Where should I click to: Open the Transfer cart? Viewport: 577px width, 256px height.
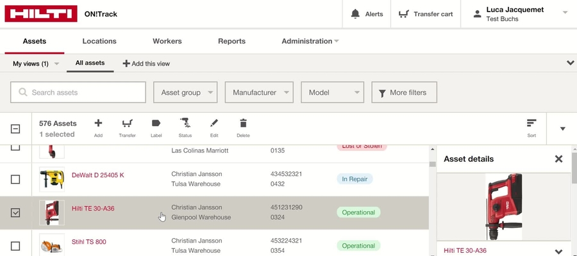426,14
